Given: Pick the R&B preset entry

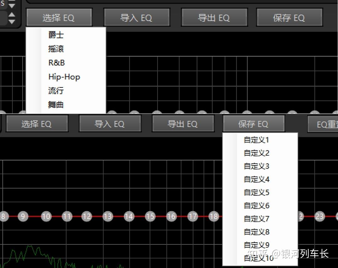Looking at the screenshot, I should click(56, 63).
